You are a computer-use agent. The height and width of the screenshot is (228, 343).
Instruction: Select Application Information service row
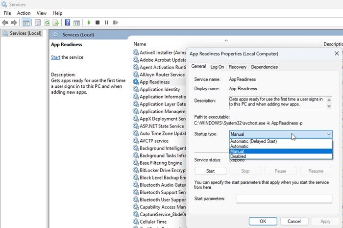click(x=159, y=97)
